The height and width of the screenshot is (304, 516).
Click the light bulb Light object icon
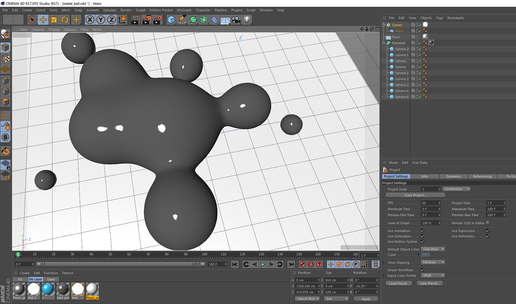pyautogui.click(x=247, y=20)
